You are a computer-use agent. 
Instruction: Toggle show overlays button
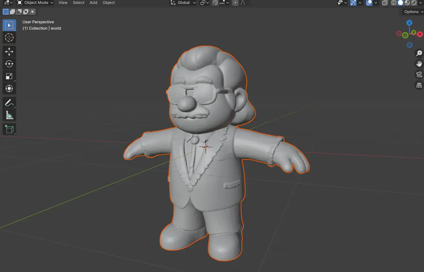point(369,3)
